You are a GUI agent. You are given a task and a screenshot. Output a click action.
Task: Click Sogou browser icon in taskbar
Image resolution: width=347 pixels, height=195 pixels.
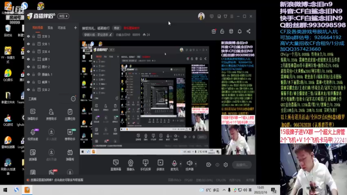tap(16, 190)
